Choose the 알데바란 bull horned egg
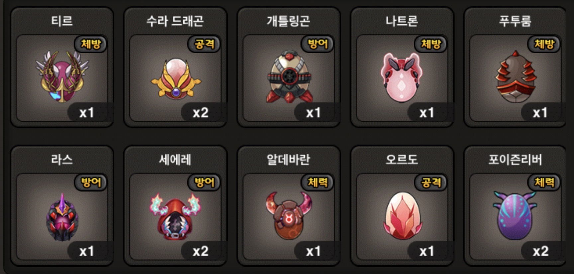This screenshot has width=574, height=274. tap(289, 215)
